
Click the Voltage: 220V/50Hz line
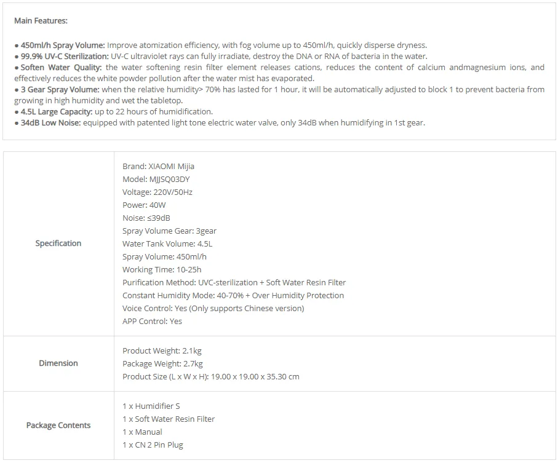coord(157,192)
